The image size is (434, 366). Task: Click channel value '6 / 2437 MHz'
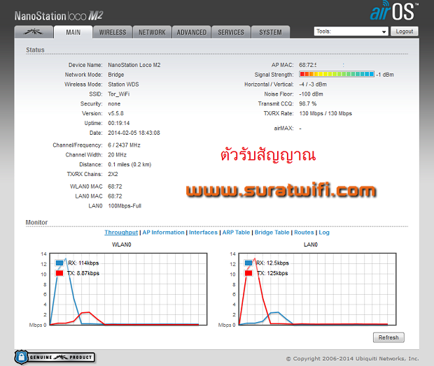pos(124,145)
